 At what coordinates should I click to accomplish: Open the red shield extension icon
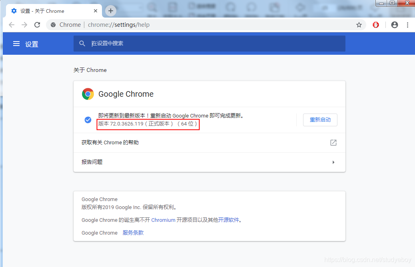point(376,25)
